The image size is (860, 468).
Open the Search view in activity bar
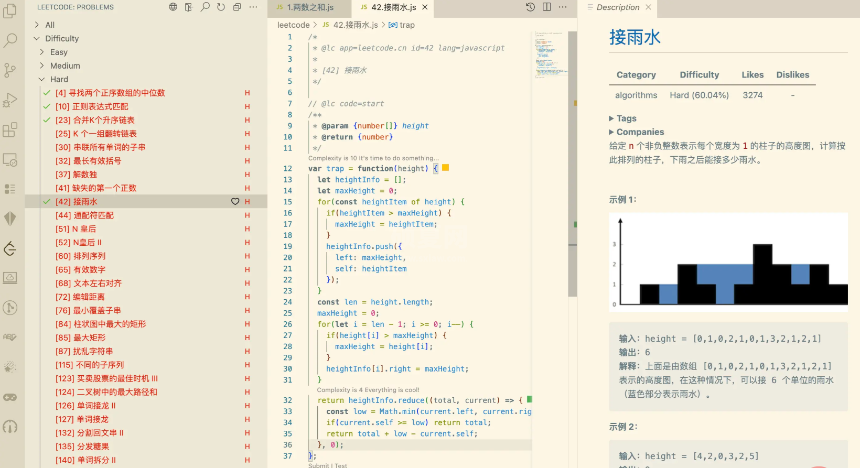[x=10, y=40]
